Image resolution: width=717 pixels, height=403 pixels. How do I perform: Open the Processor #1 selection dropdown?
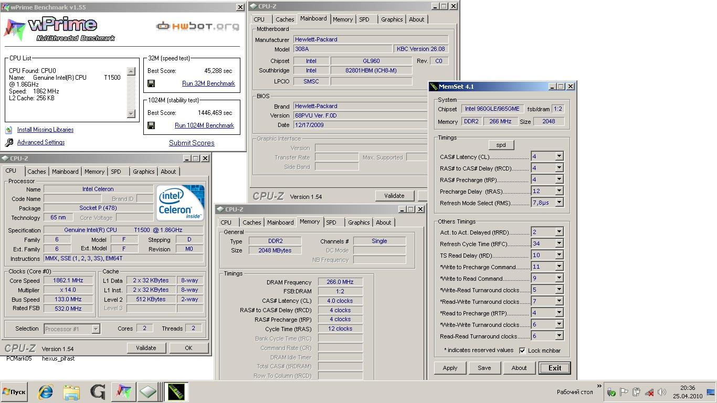[96, 329]
